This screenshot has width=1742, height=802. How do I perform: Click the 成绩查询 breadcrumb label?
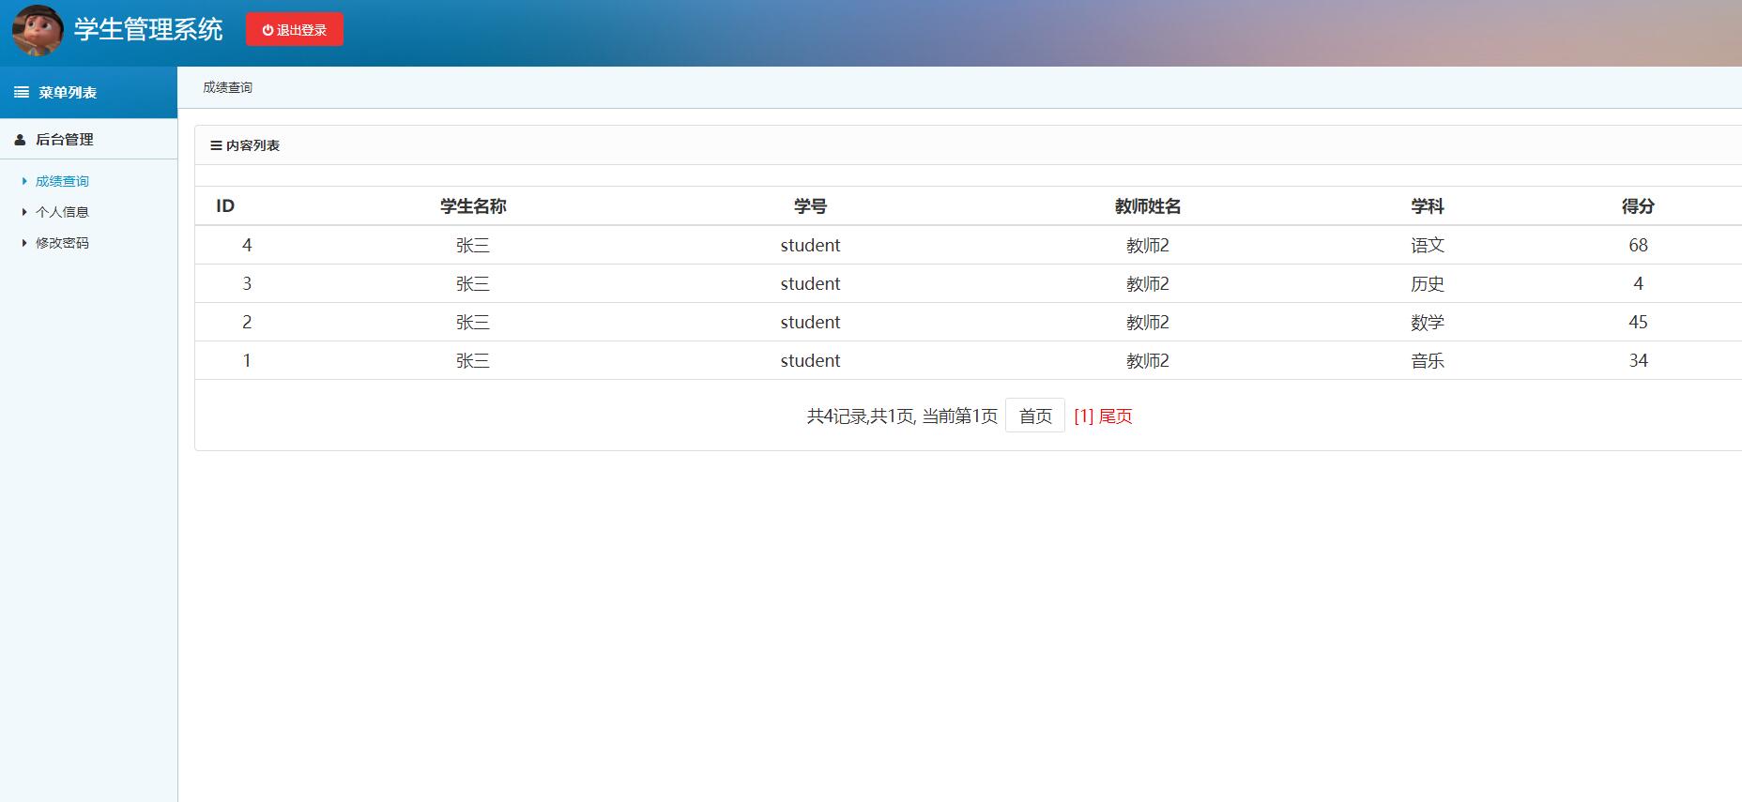coord(228,88)
